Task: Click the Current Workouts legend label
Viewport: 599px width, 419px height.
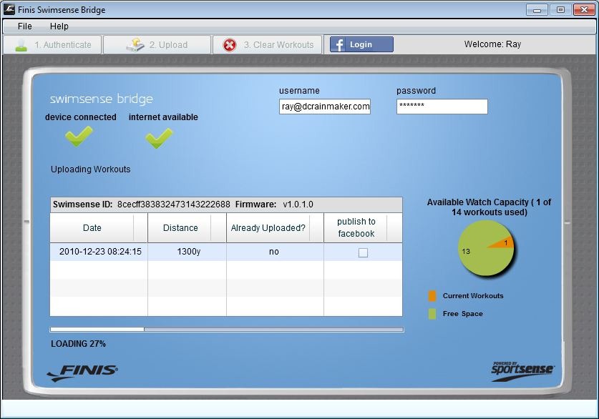Action: (x=473, y=296)
